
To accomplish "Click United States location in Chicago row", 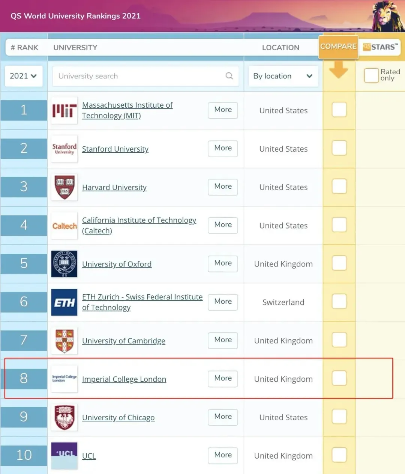I will (x=283, y=417).
